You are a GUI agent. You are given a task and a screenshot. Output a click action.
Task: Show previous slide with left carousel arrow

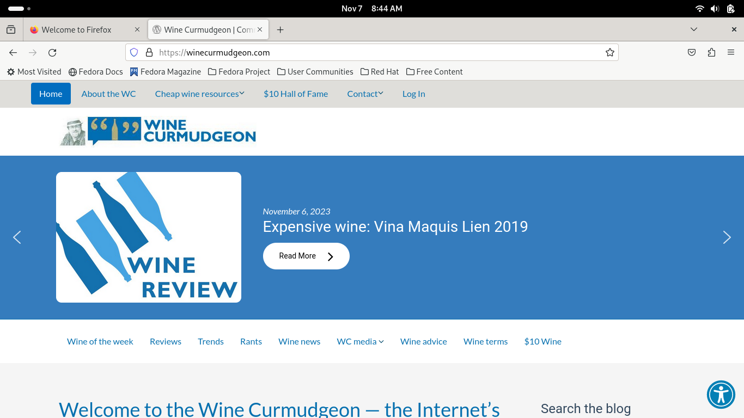tap(17, 237)
